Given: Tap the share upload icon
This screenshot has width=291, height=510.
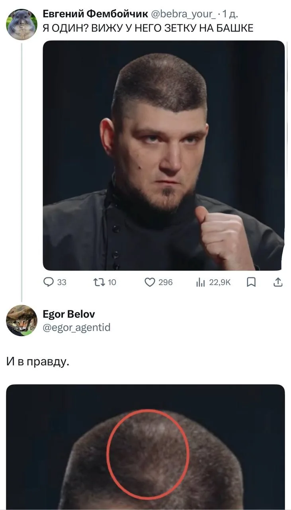Looking at the screenshot, I should click(278, 282).
